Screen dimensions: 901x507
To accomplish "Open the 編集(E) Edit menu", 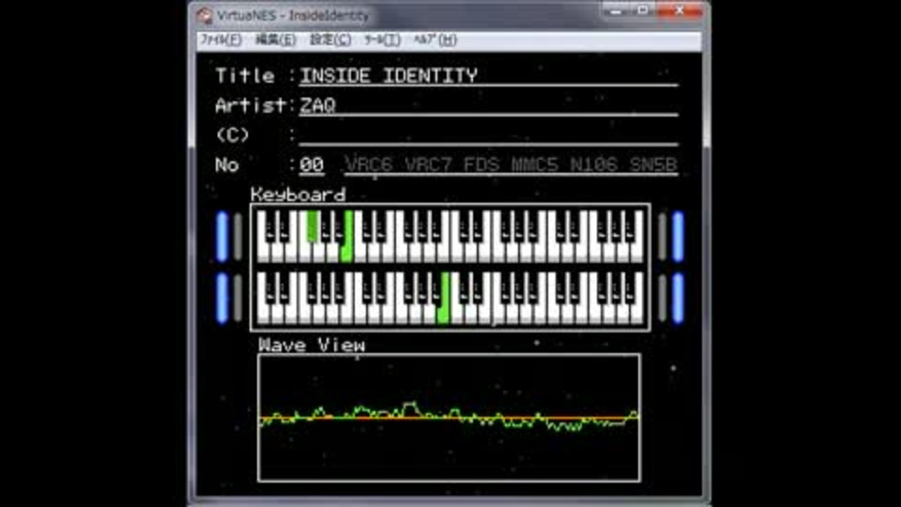I will [x=275, y=39].
